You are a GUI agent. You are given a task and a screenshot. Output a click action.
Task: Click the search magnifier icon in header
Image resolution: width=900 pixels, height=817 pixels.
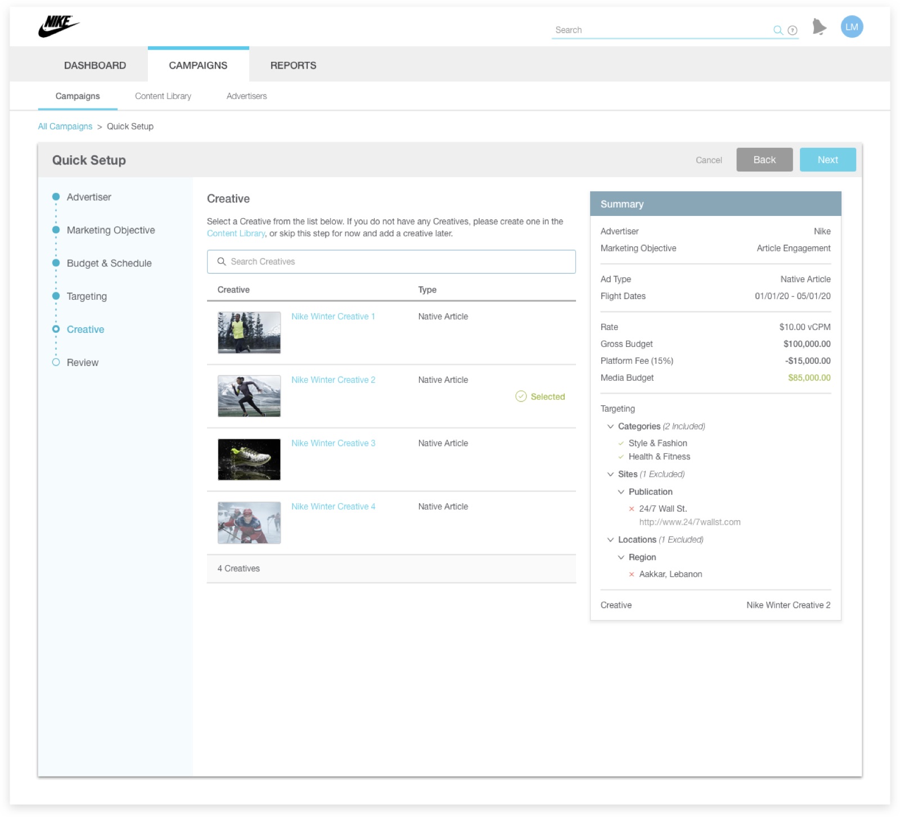[x=778, y=30]
